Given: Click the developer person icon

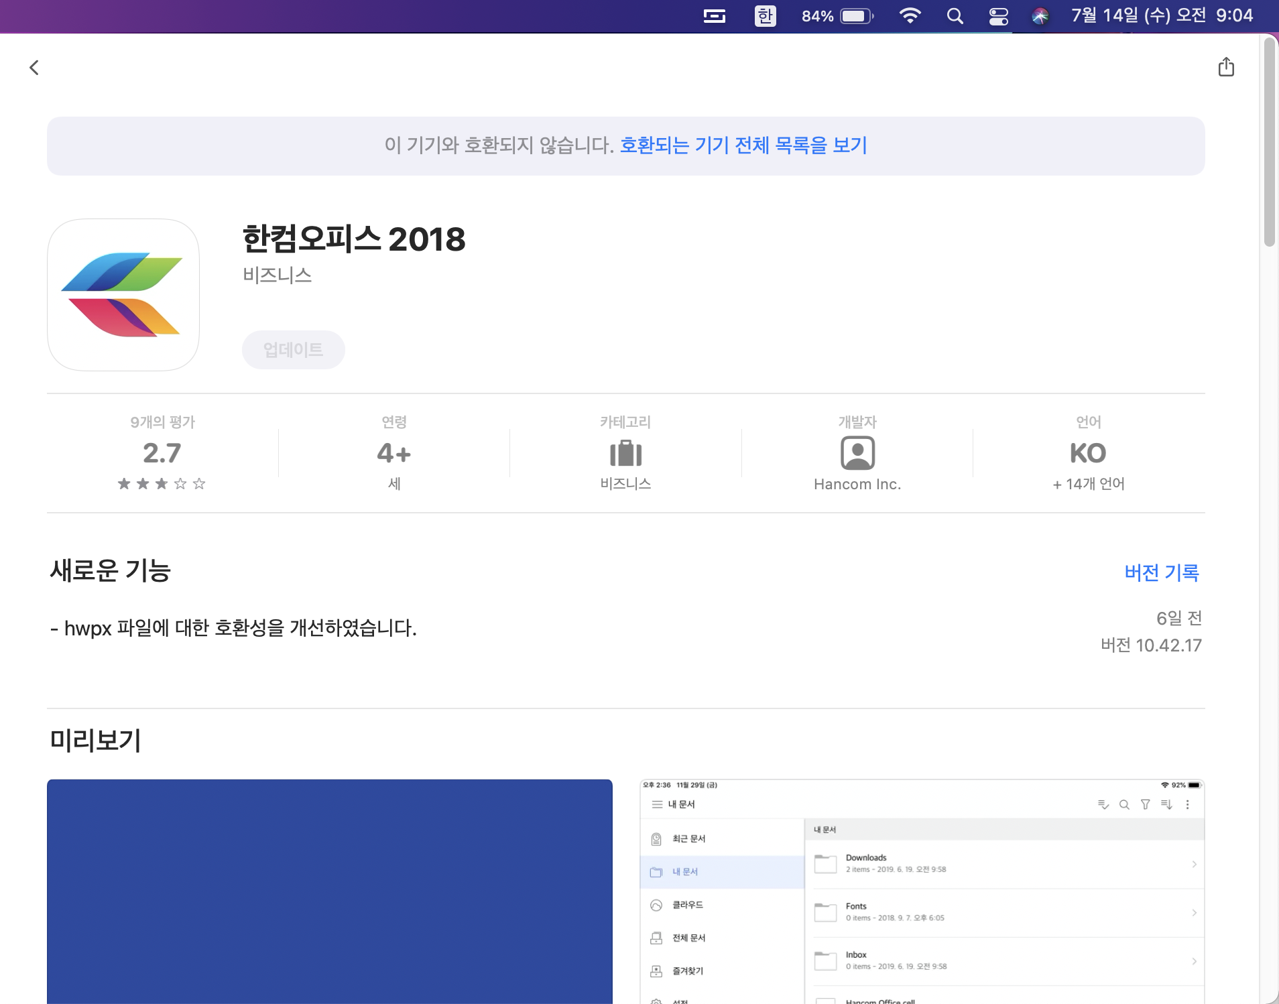Looking at the screenshot, I should coord(857,453).
